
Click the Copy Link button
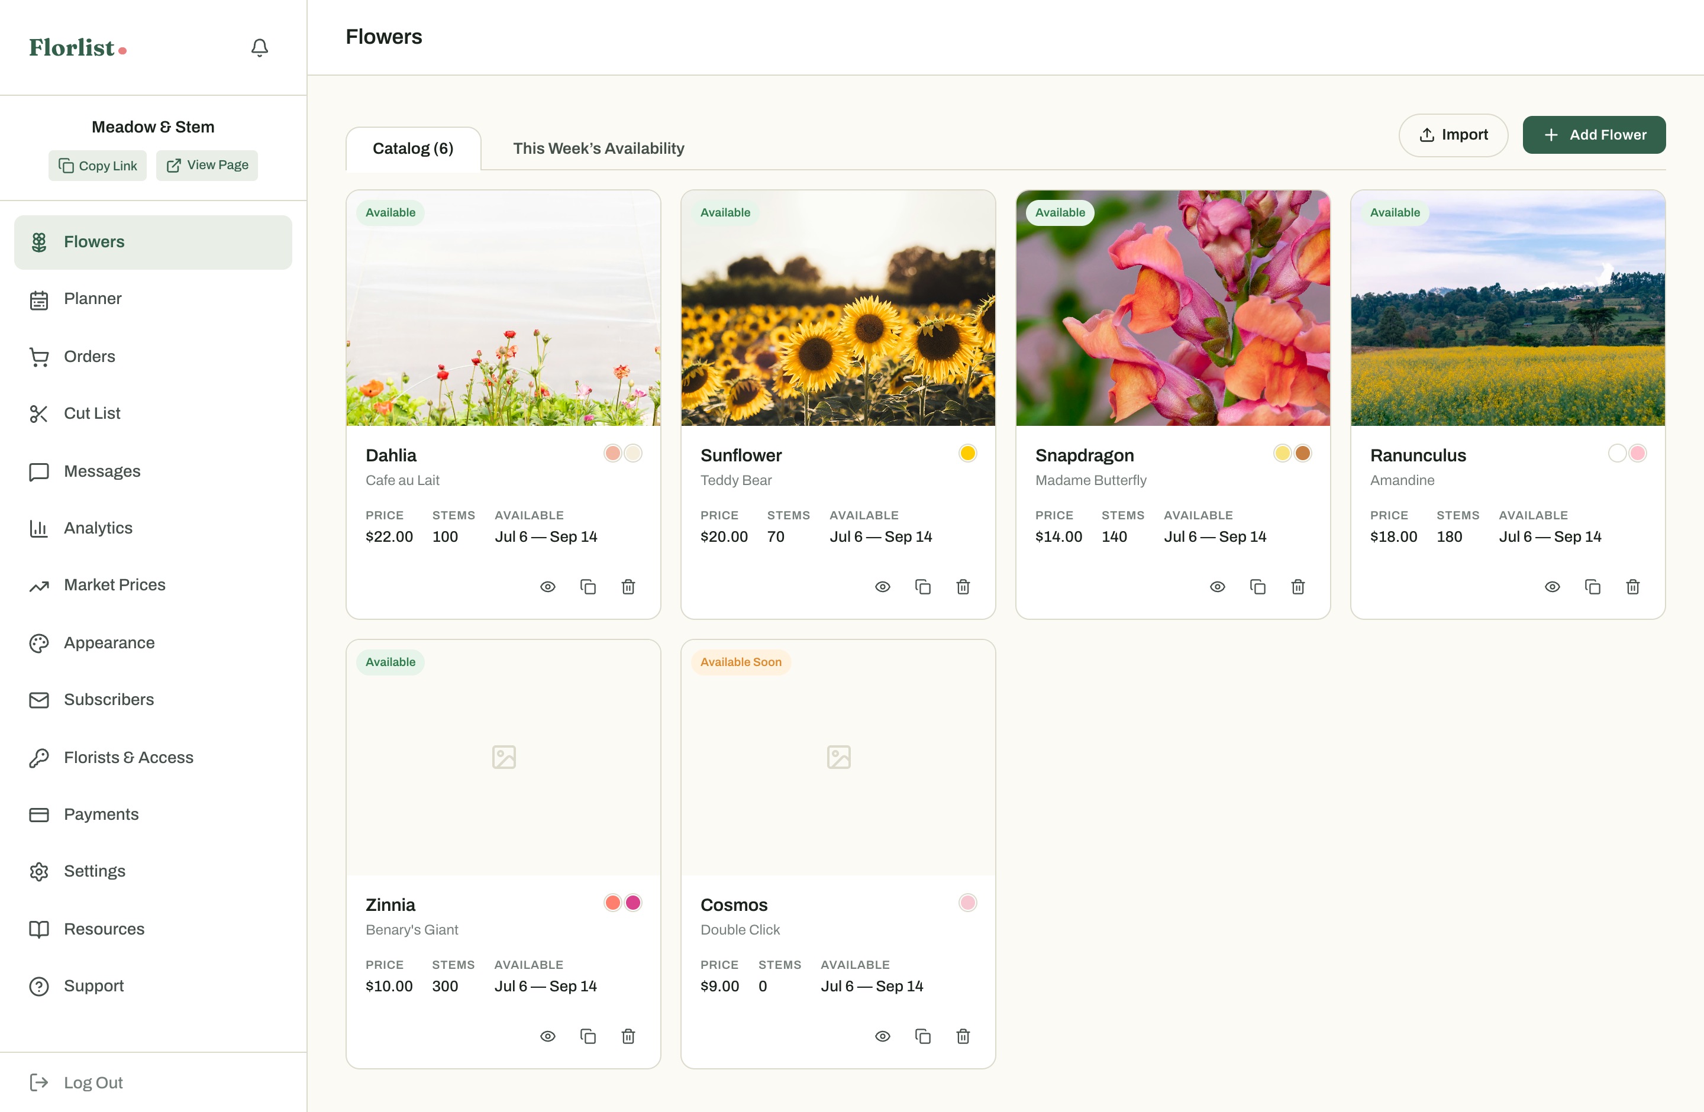(98, 165)
